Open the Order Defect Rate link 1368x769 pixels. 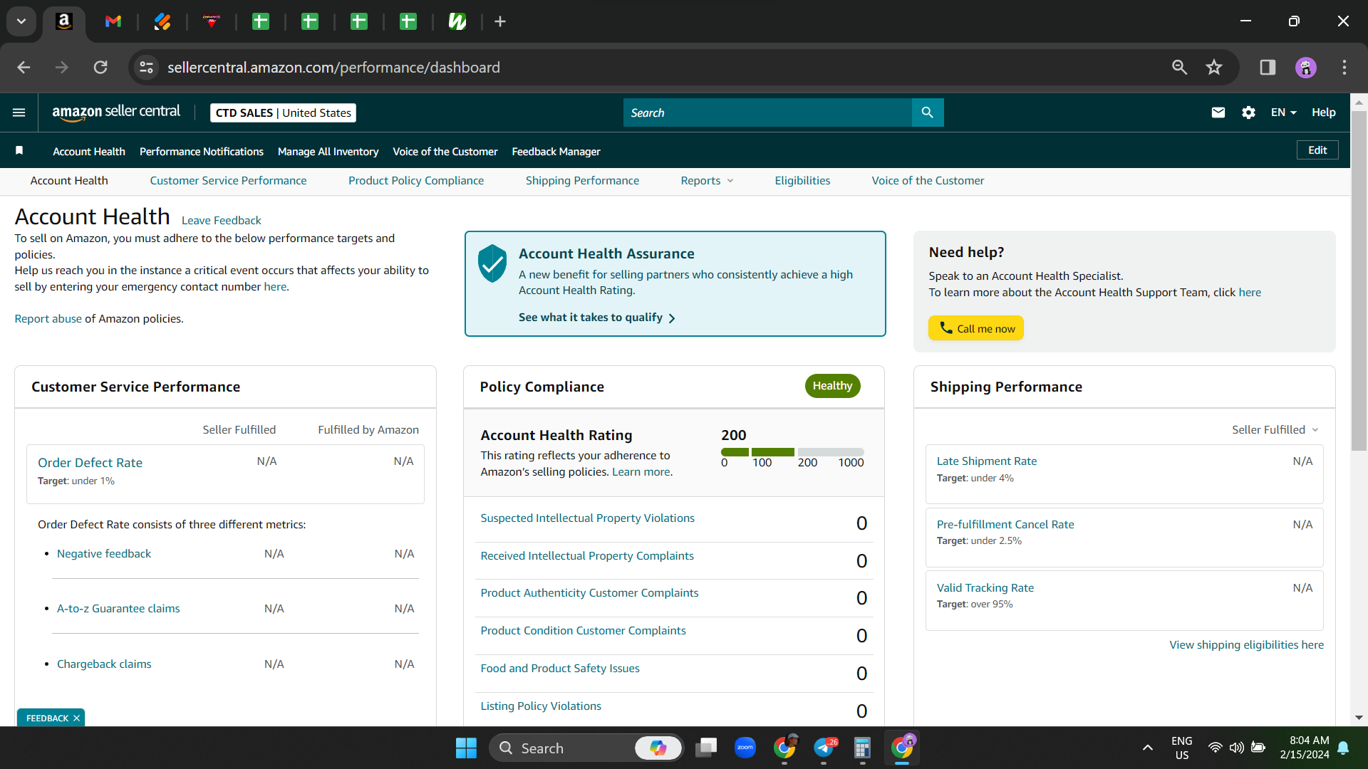(x=90, y=463)
